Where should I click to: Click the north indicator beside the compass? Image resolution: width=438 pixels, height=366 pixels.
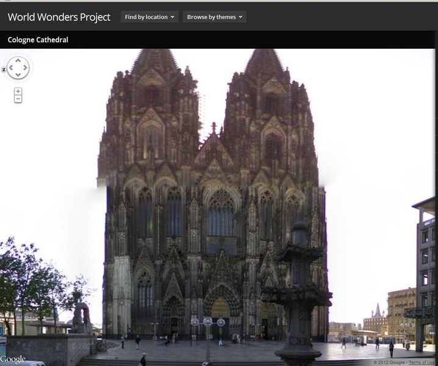tap(4, 70)
